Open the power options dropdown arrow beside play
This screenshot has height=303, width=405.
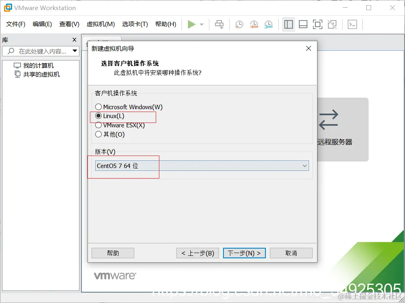[202, 25]
